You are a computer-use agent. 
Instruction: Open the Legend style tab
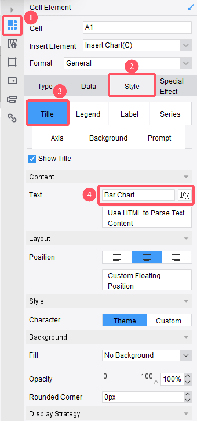[88, 114]
